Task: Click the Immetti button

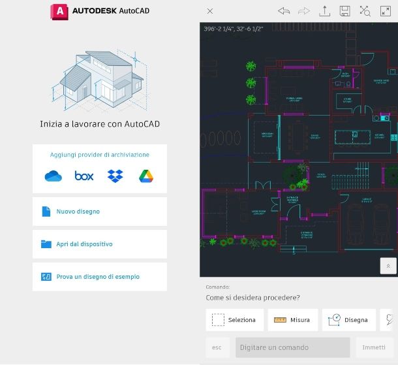Action: (374, 347)
